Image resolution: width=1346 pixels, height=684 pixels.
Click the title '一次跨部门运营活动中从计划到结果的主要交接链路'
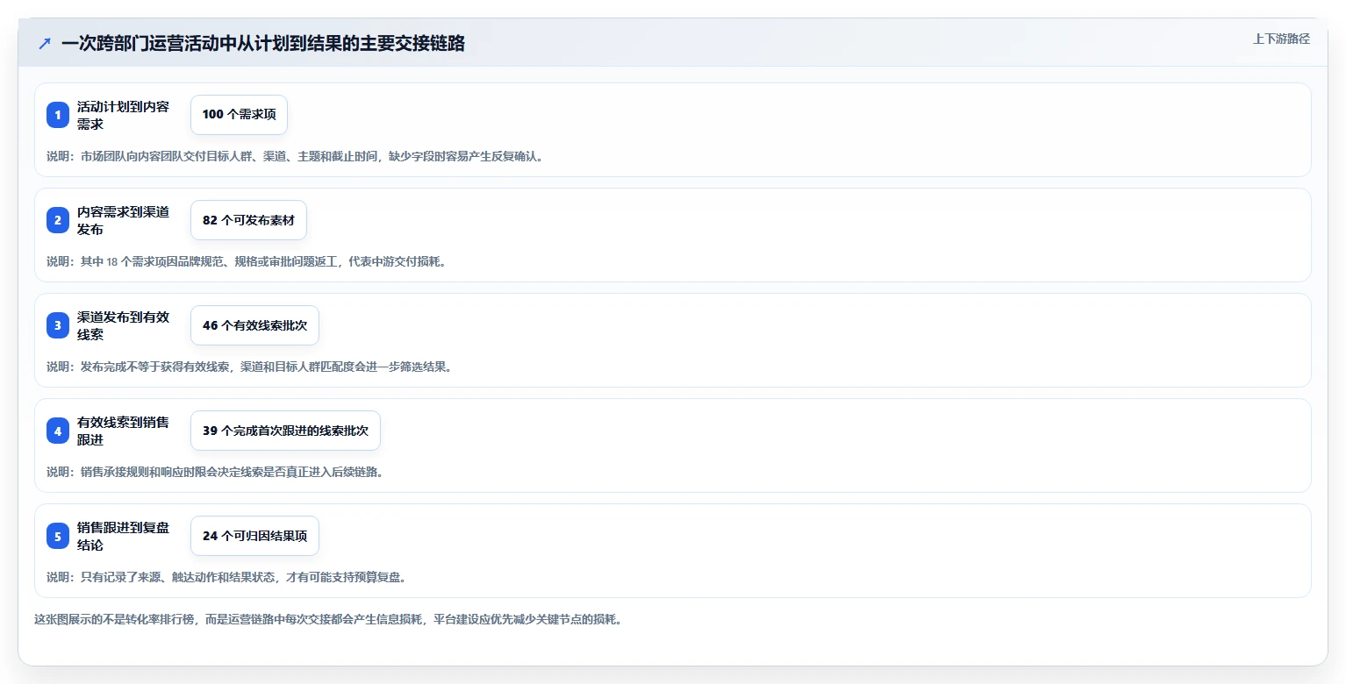(262, 43)
